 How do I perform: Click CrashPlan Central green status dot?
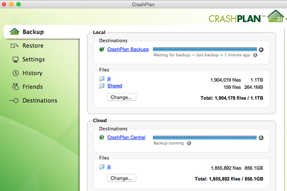pos(102,137)
